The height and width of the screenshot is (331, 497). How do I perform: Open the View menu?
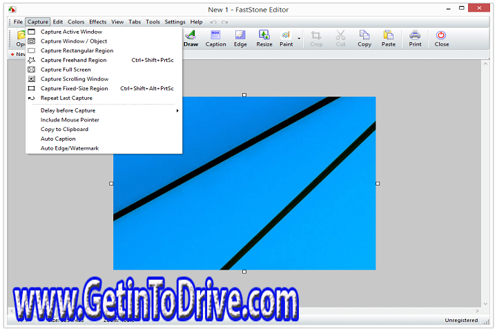pyautogui.click(x=117, y=22)
